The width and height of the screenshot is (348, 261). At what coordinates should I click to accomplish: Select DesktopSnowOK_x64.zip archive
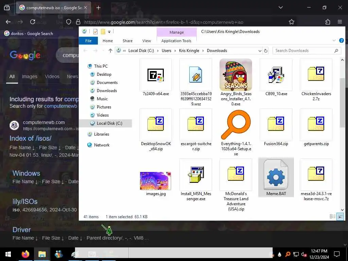point(156,130)
